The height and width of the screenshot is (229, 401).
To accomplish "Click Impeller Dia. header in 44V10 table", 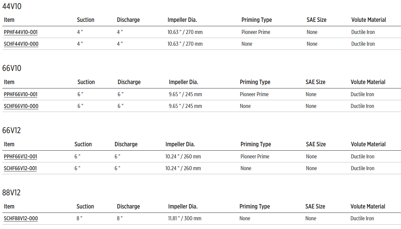I will (x=182, y=20).
